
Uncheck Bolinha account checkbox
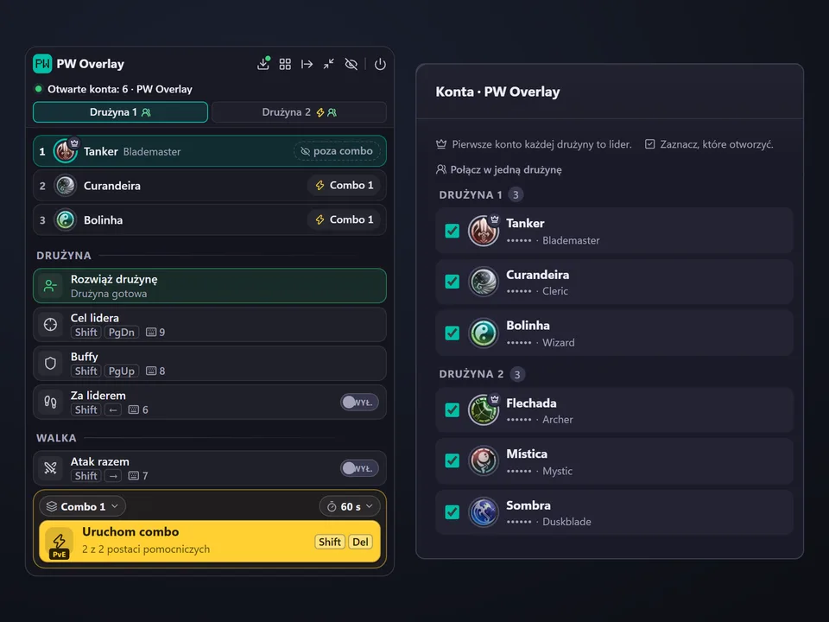452,333
